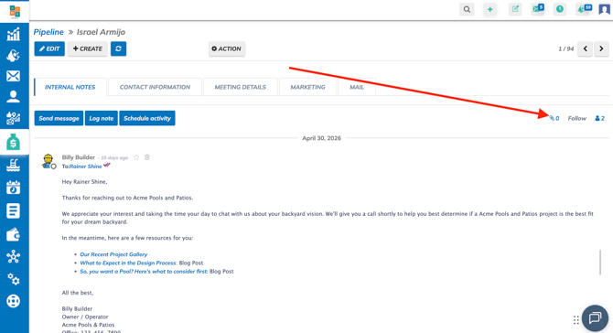Select the money bag pipeline sidebar icon
The image size is (613, 333).
pyautogui.click(x=14, y=143)
